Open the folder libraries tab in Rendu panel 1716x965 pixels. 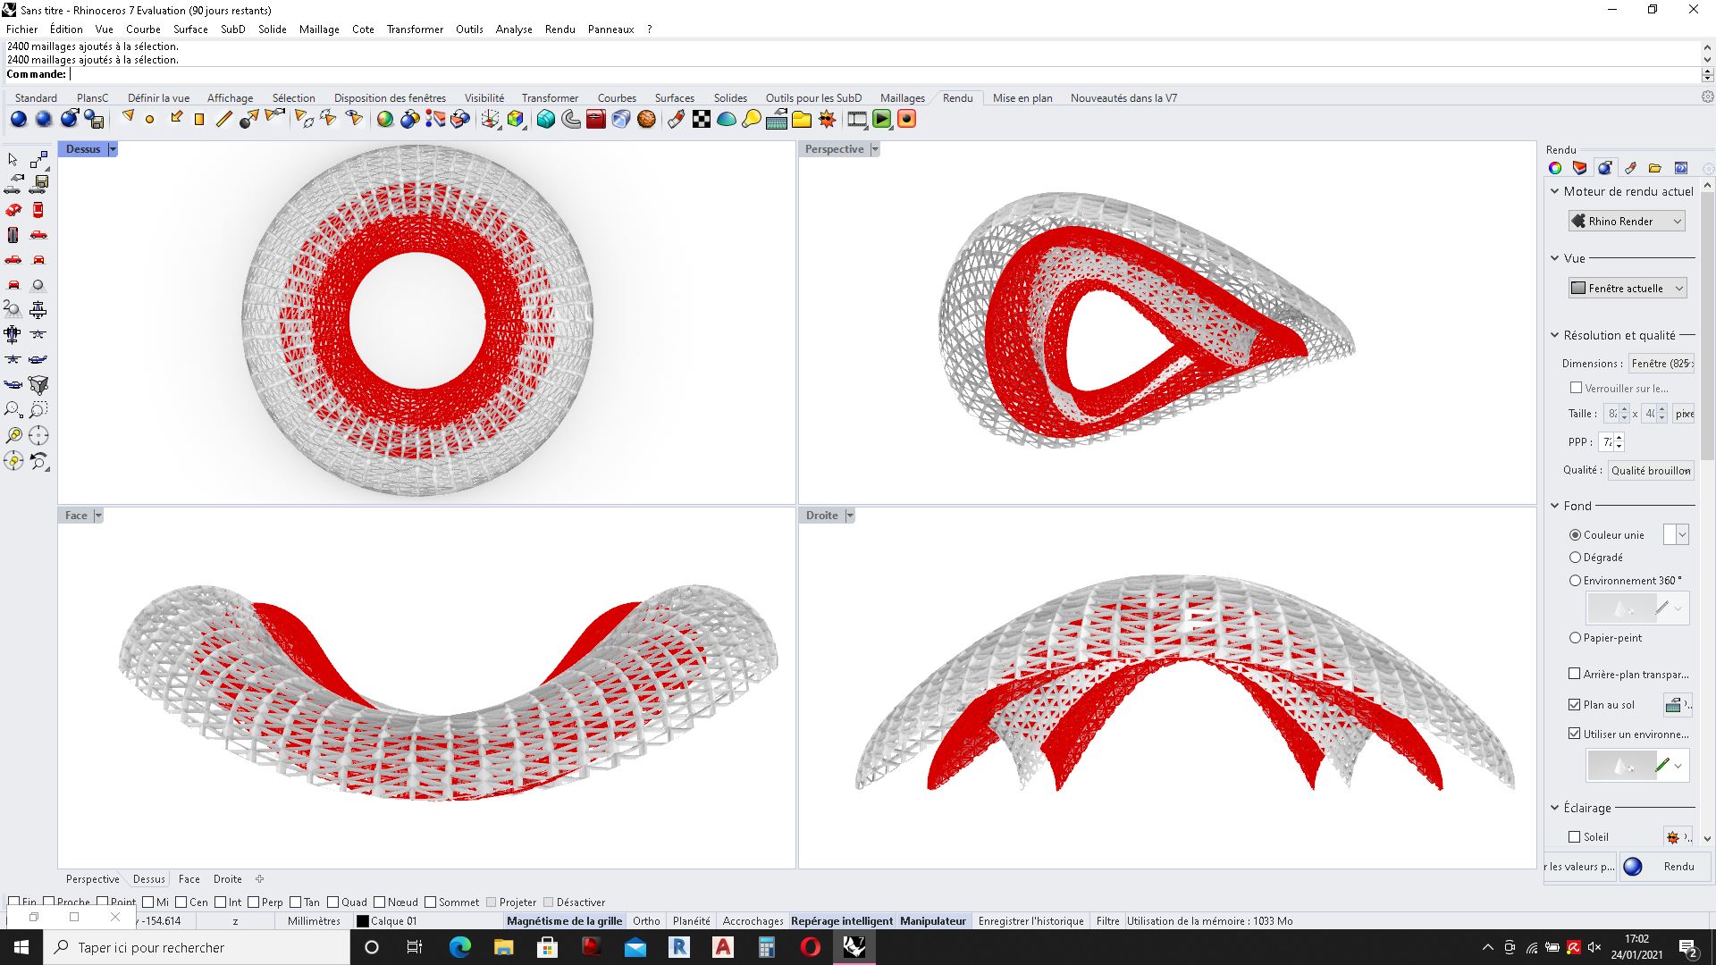(x=1655, y=168)
